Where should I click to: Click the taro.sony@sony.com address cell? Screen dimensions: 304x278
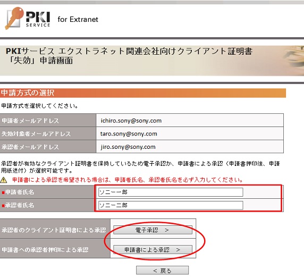190,133
